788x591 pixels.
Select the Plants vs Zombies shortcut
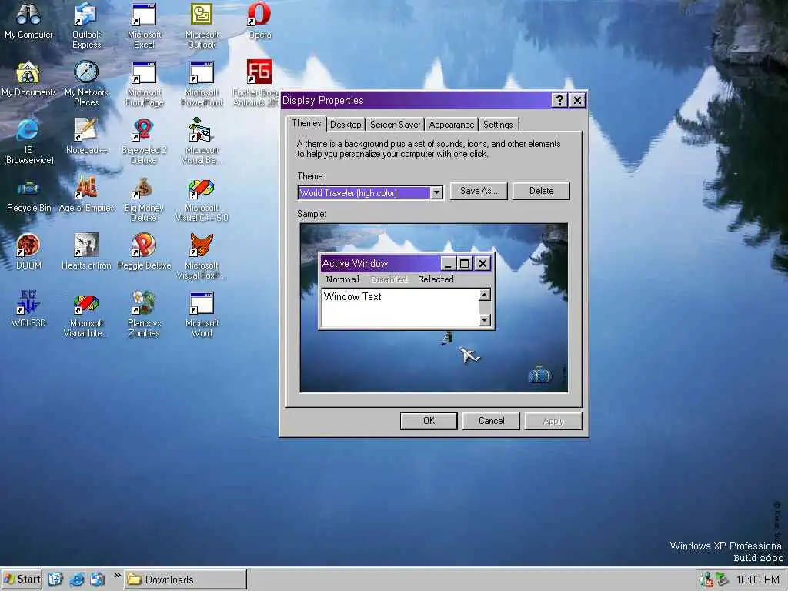point(144,315)
